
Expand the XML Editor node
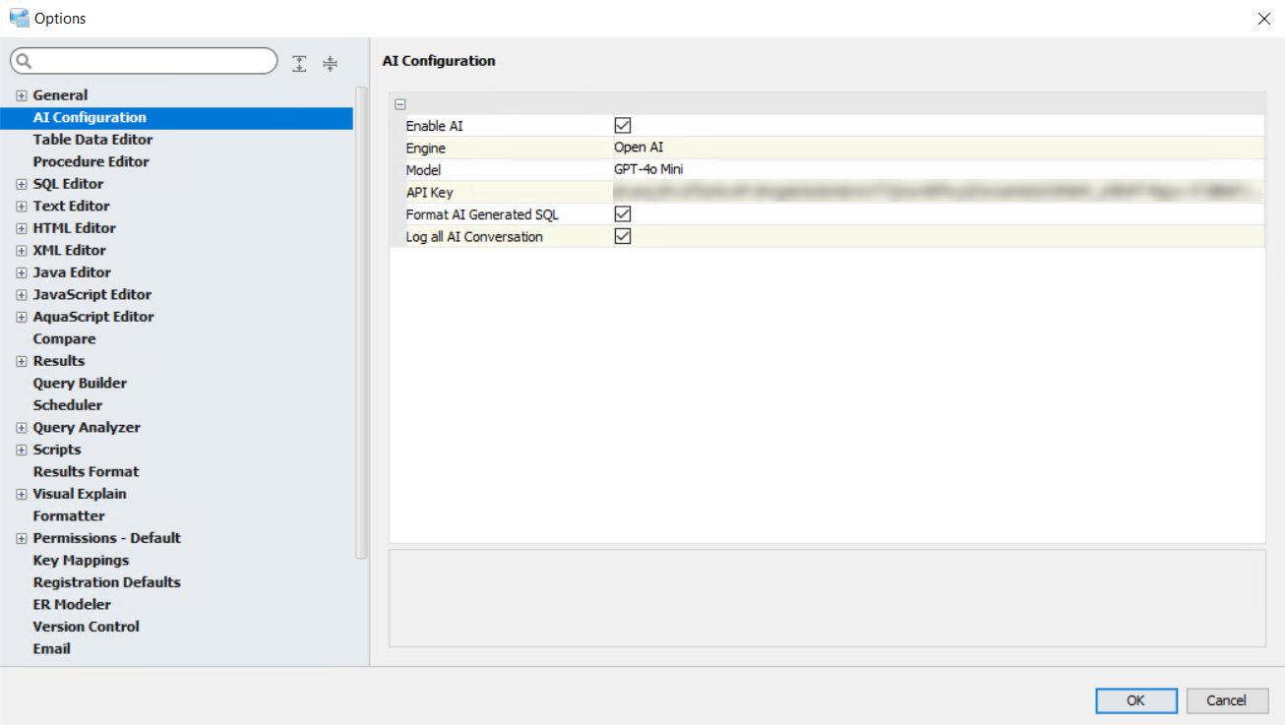click(x=22, y=251)
